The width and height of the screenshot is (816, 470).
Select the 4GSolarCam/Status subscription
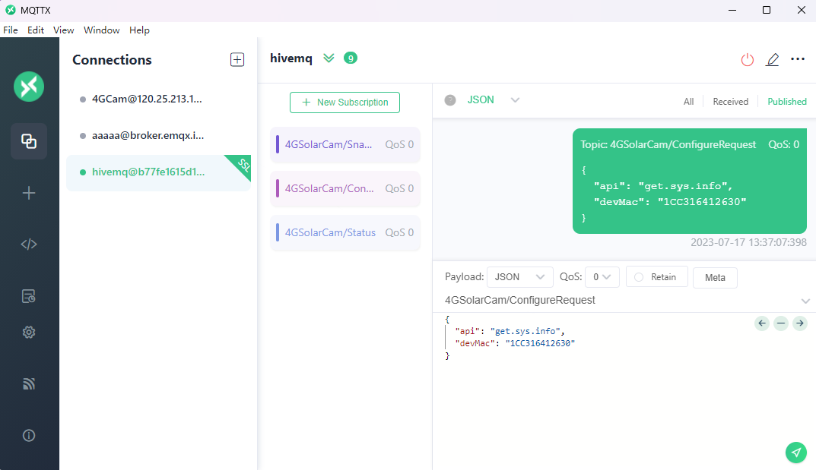point(345,232)
